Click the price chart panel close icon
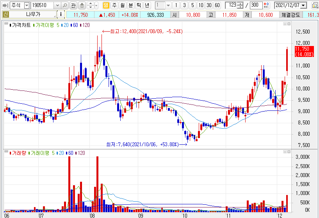Viewport: 319px width, 218px height. pos(289,24)
